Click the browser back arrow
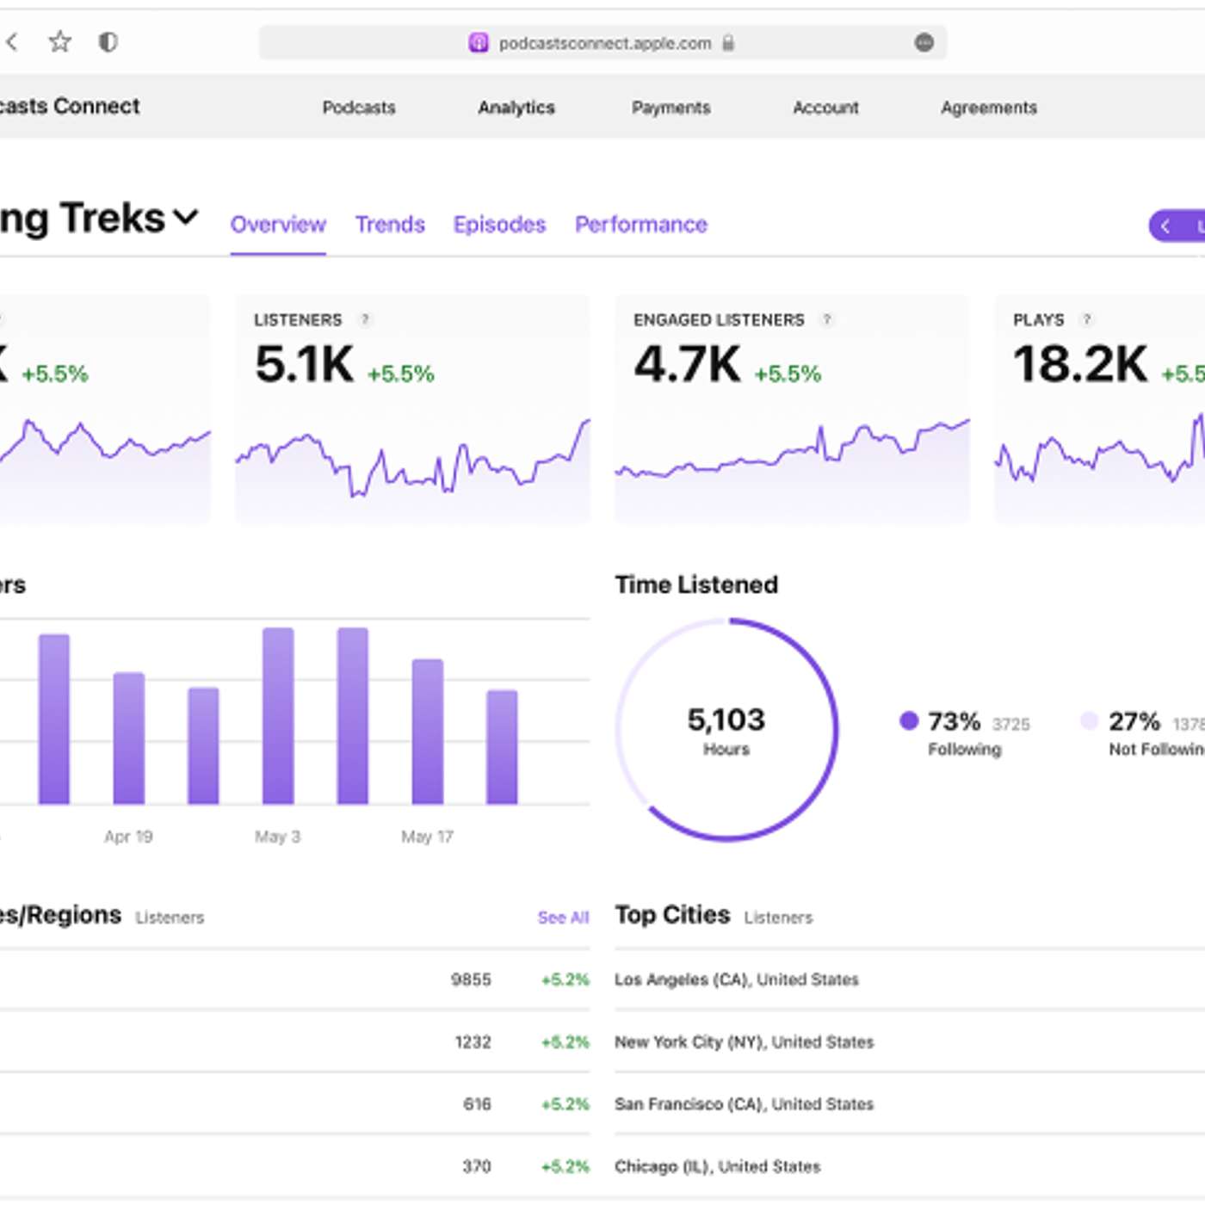The width and height of the screenshot is (1205, 1205). tap(12, 41)
